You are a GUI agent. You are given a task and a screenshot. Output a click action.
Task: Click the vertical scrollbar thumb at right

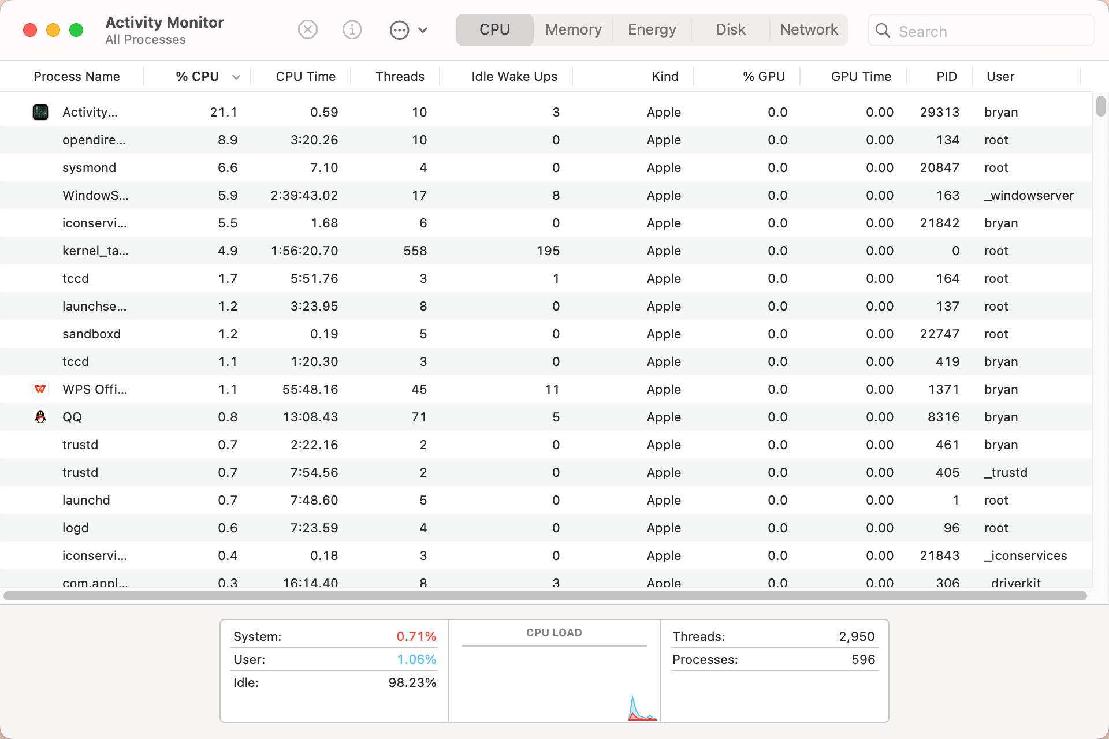click(1100, 106)
